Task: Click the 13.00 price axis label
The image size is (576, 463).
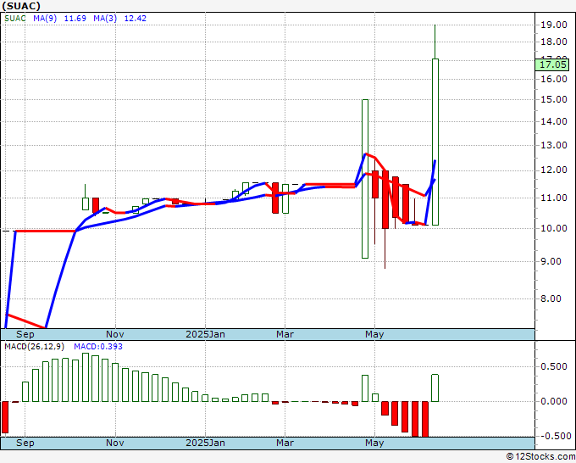Action: pyautogui.click(x=554, y=145)
